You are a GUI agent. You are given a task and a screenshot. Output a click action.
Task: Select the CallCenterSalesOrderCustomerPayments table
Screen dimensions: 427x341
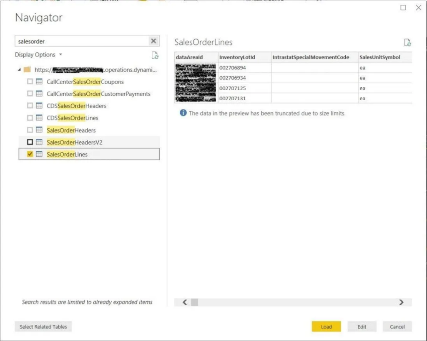(x=98, y=94)
